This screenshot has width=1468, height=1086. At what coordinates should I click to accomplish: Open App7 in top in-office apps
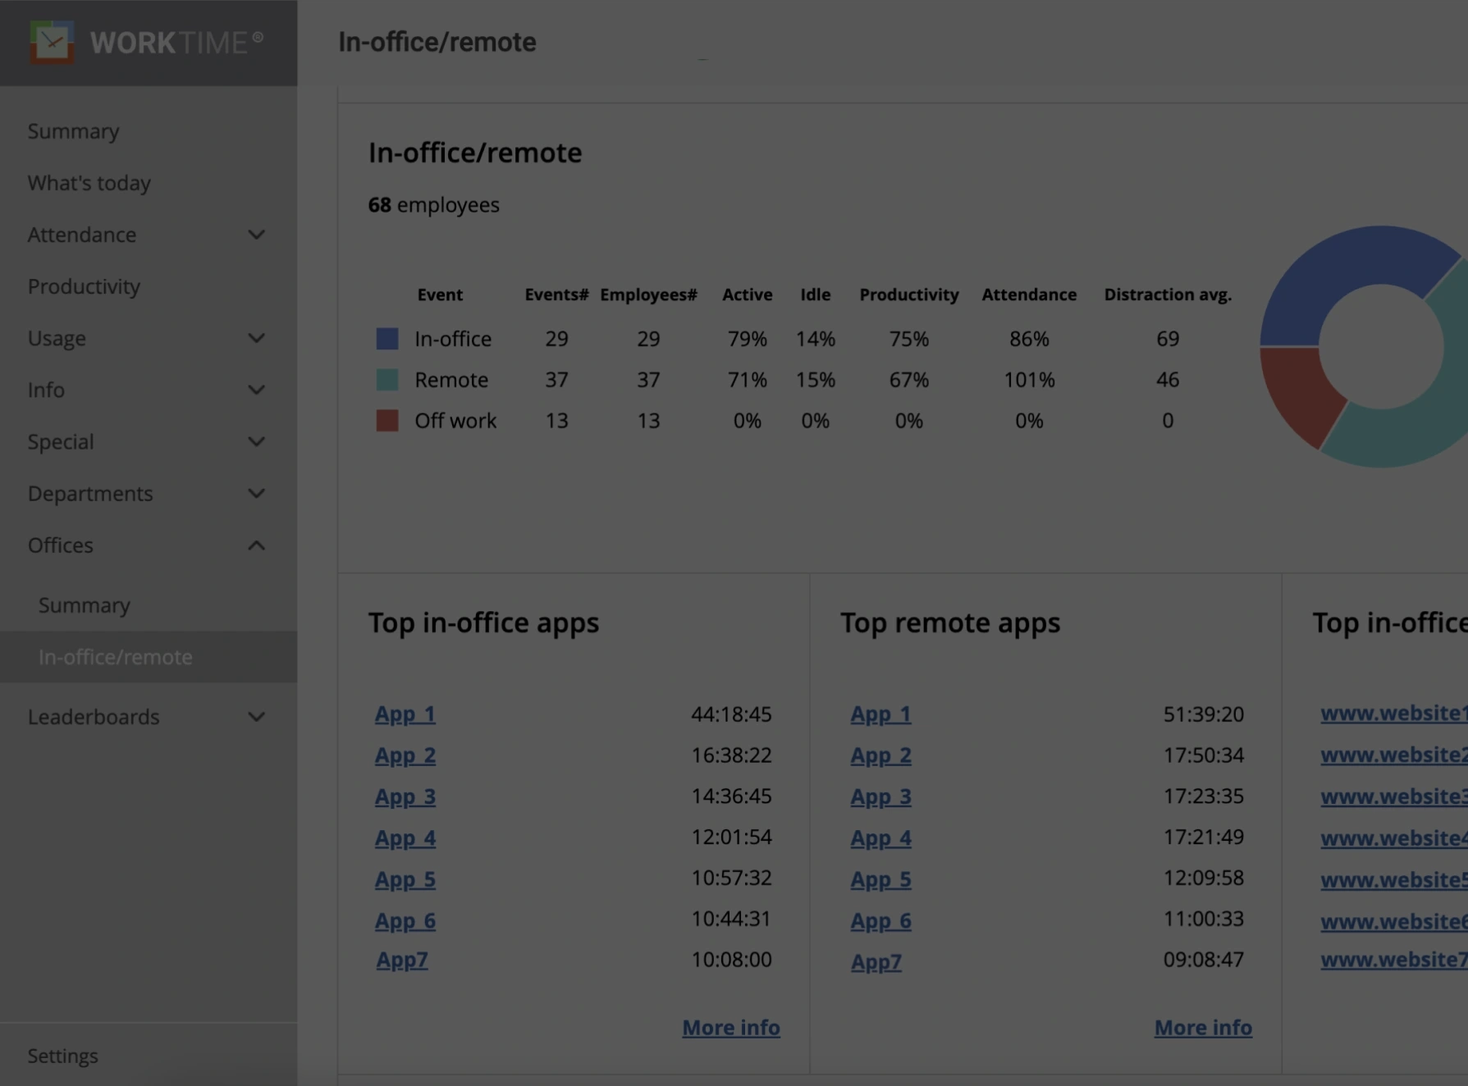402,960
